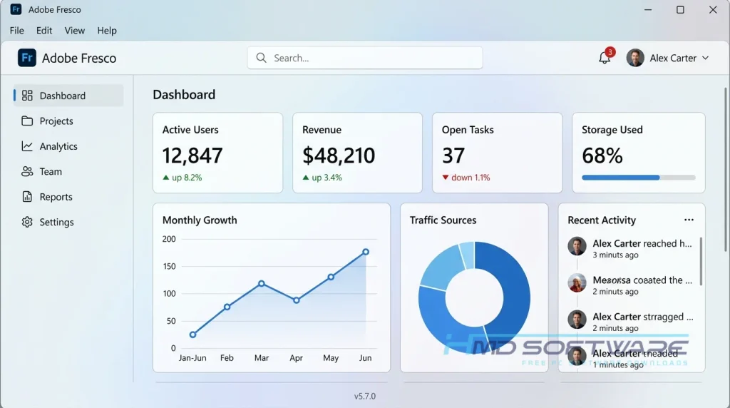Go to Projects in the sidebar

68,121
